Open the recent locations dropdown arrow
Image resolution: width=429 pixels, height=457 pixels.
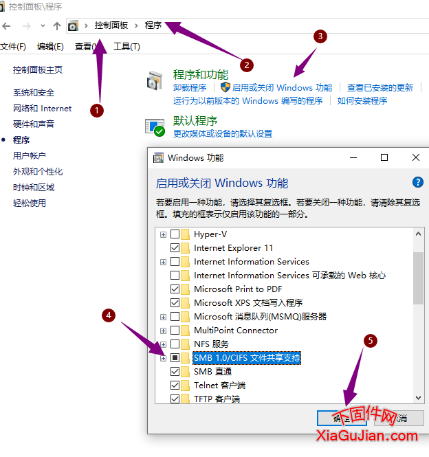click(43, 26)
